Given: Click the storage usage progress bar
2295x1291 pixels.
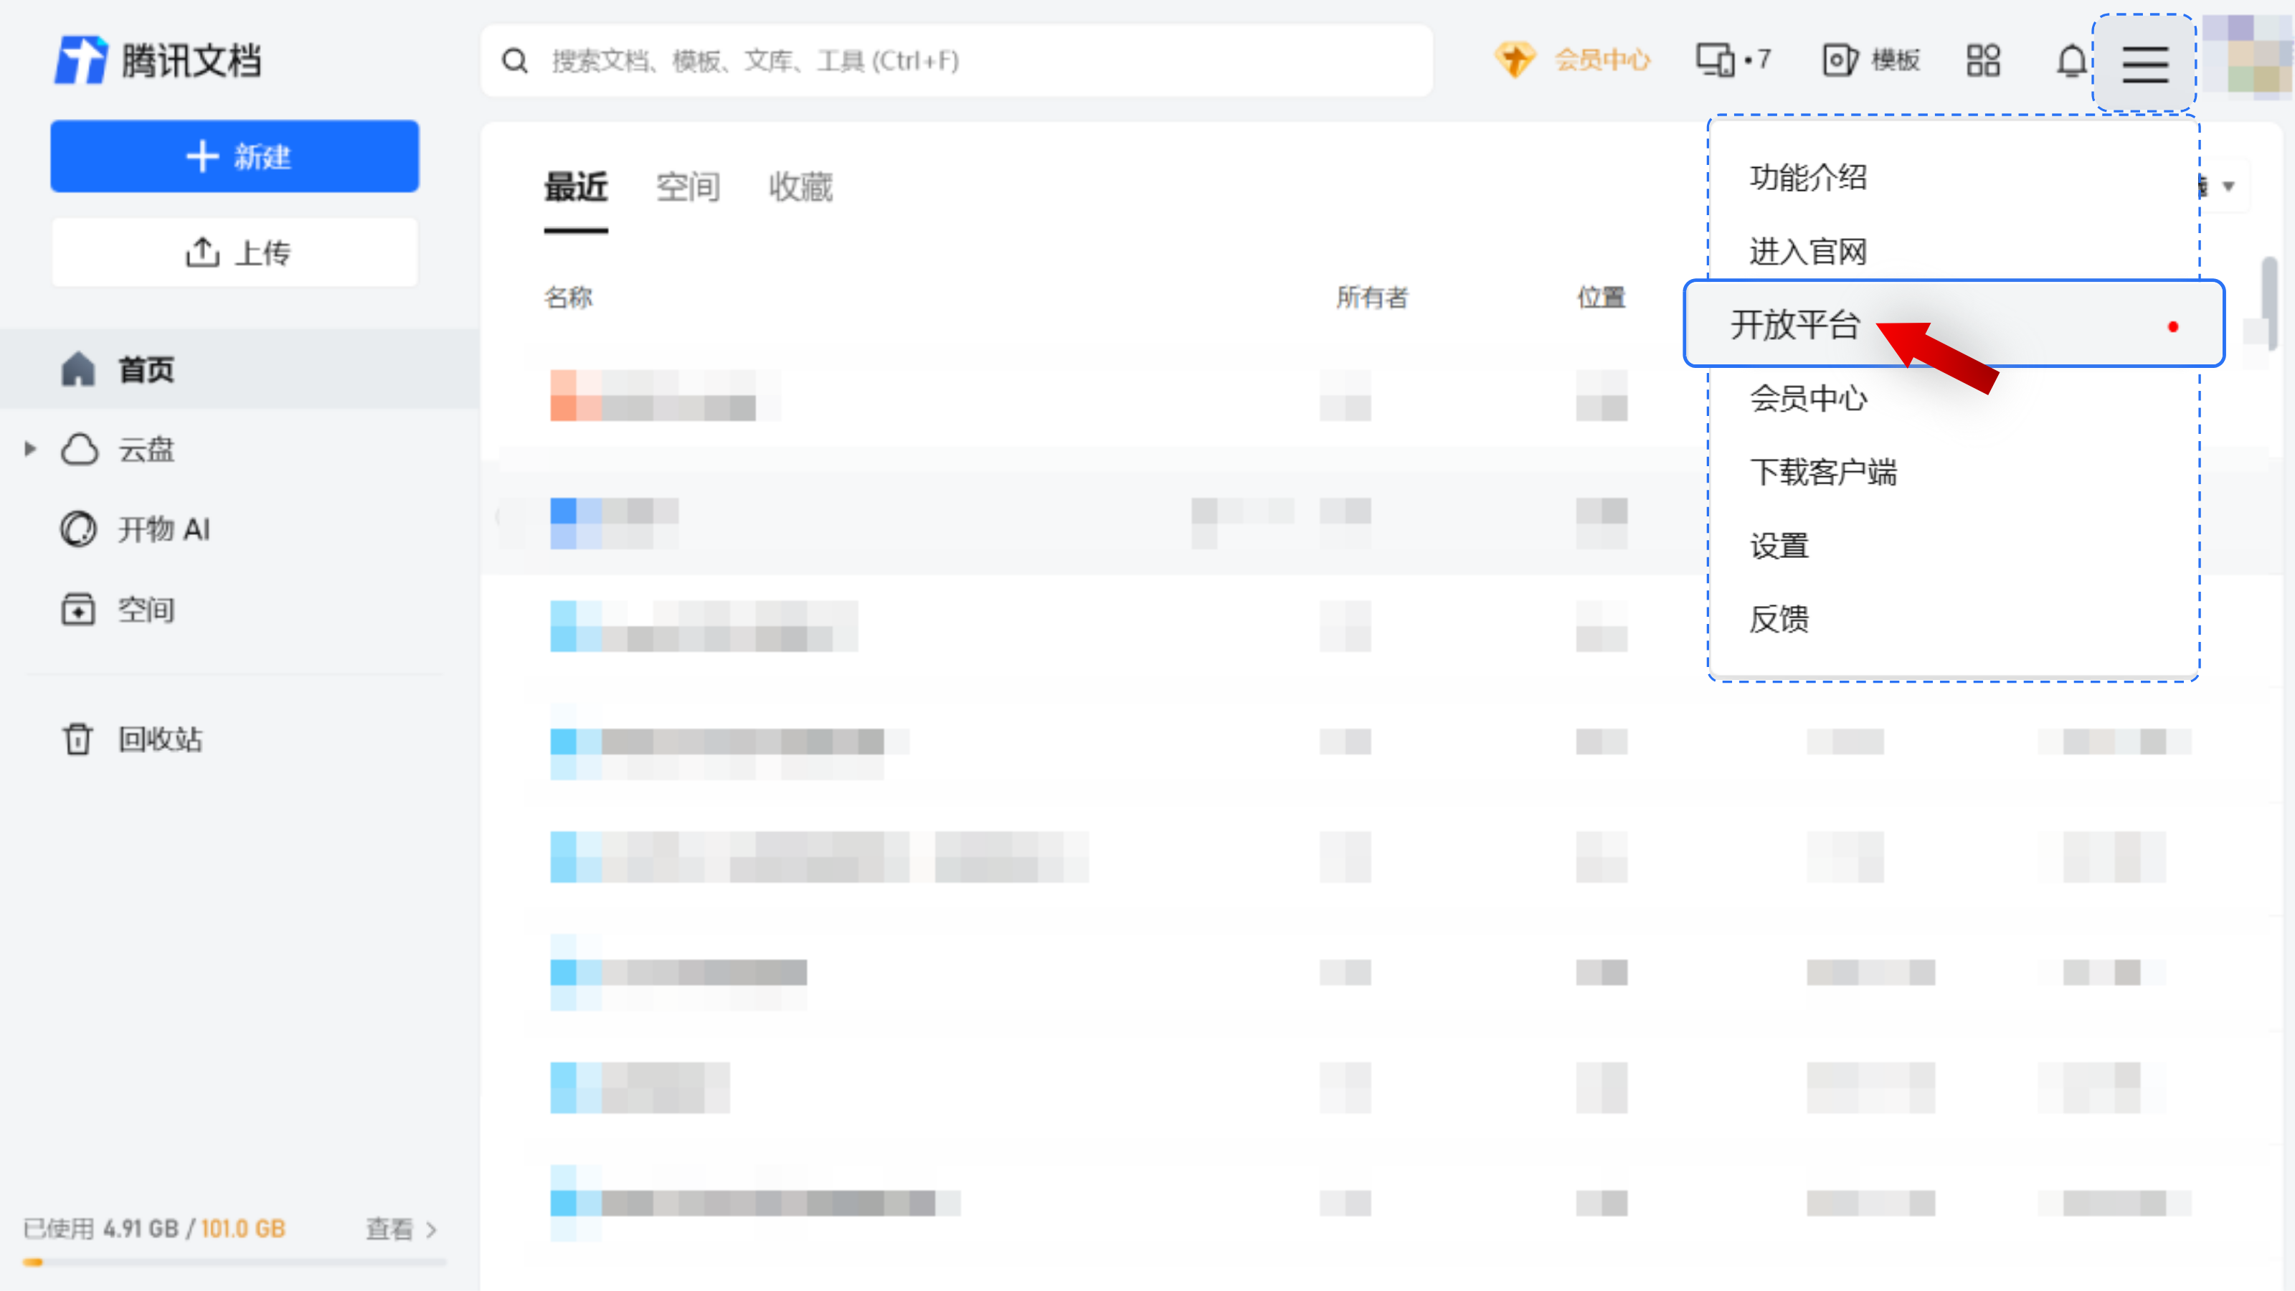Looking at the screenshot, I should (x=235, y=1262).
